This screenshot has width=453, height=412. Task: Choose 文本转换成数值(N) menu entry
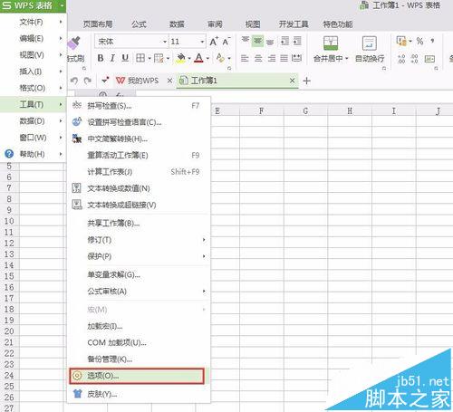click(x=139, y=188)
